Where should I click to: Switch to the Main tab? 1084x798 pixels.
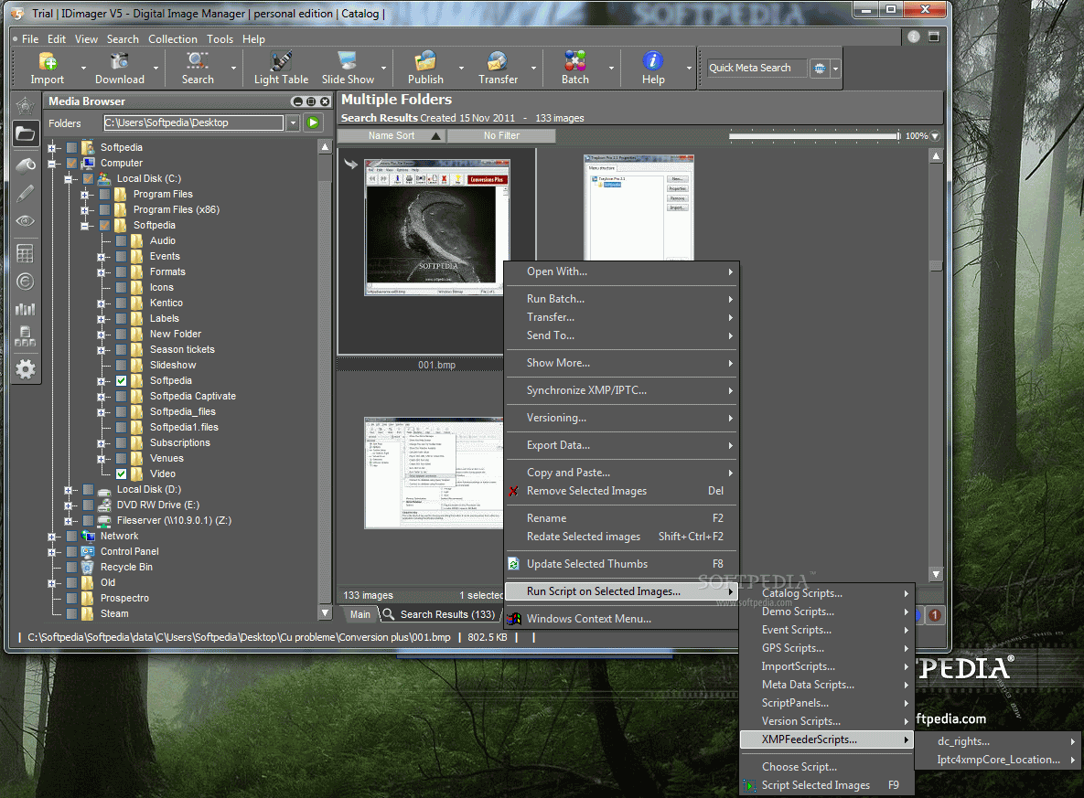[x=360, y=614]
